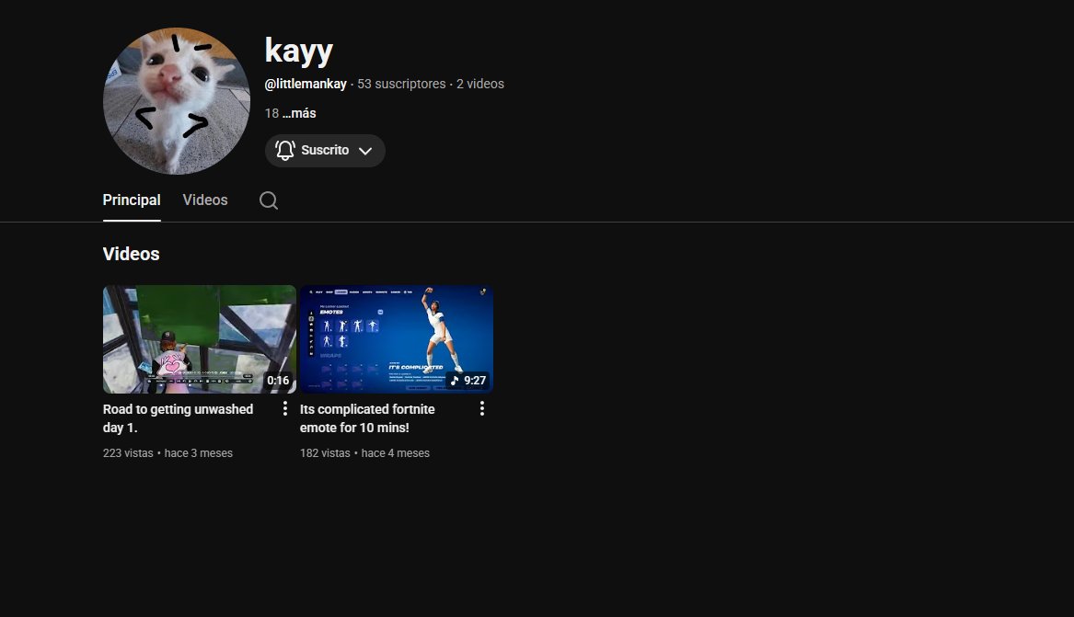Open the channel search magnifier icon
The image size is (1074, 617).
click(x=269, y=200)
